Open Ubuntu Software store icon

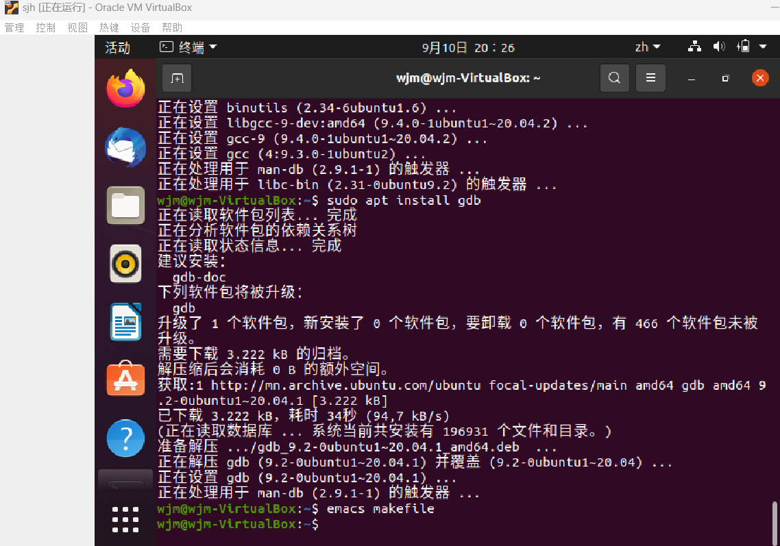125,379
